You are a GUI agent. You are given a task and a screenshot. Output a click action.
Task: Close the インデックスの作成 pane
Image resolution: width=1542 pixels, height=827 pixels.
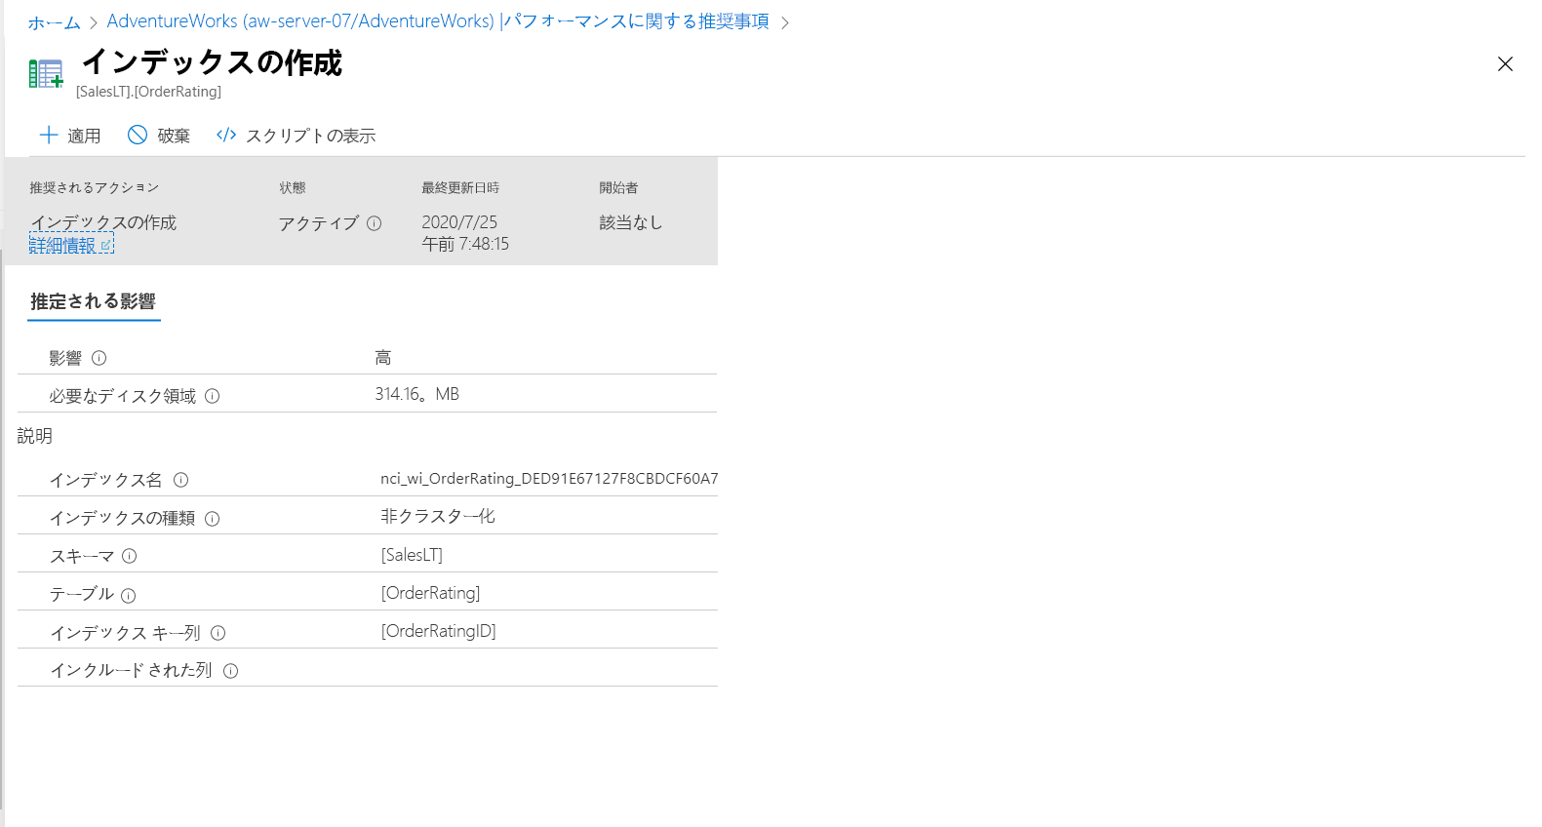pyautogui.click(x=1505, y=64)
